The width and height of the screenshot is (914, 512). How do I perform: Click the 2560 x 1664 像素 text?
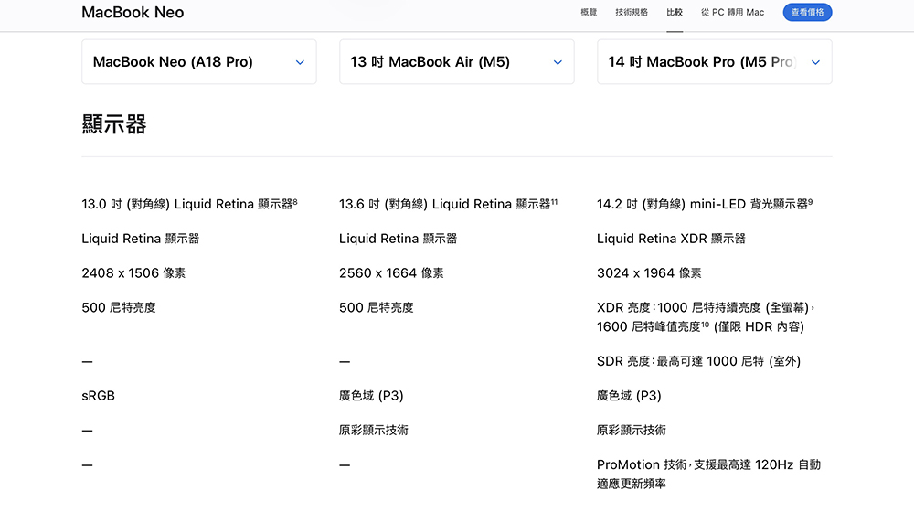tap(391, 272)
